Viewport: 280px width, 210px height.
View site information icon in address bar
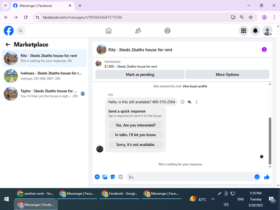pos(38,17)
